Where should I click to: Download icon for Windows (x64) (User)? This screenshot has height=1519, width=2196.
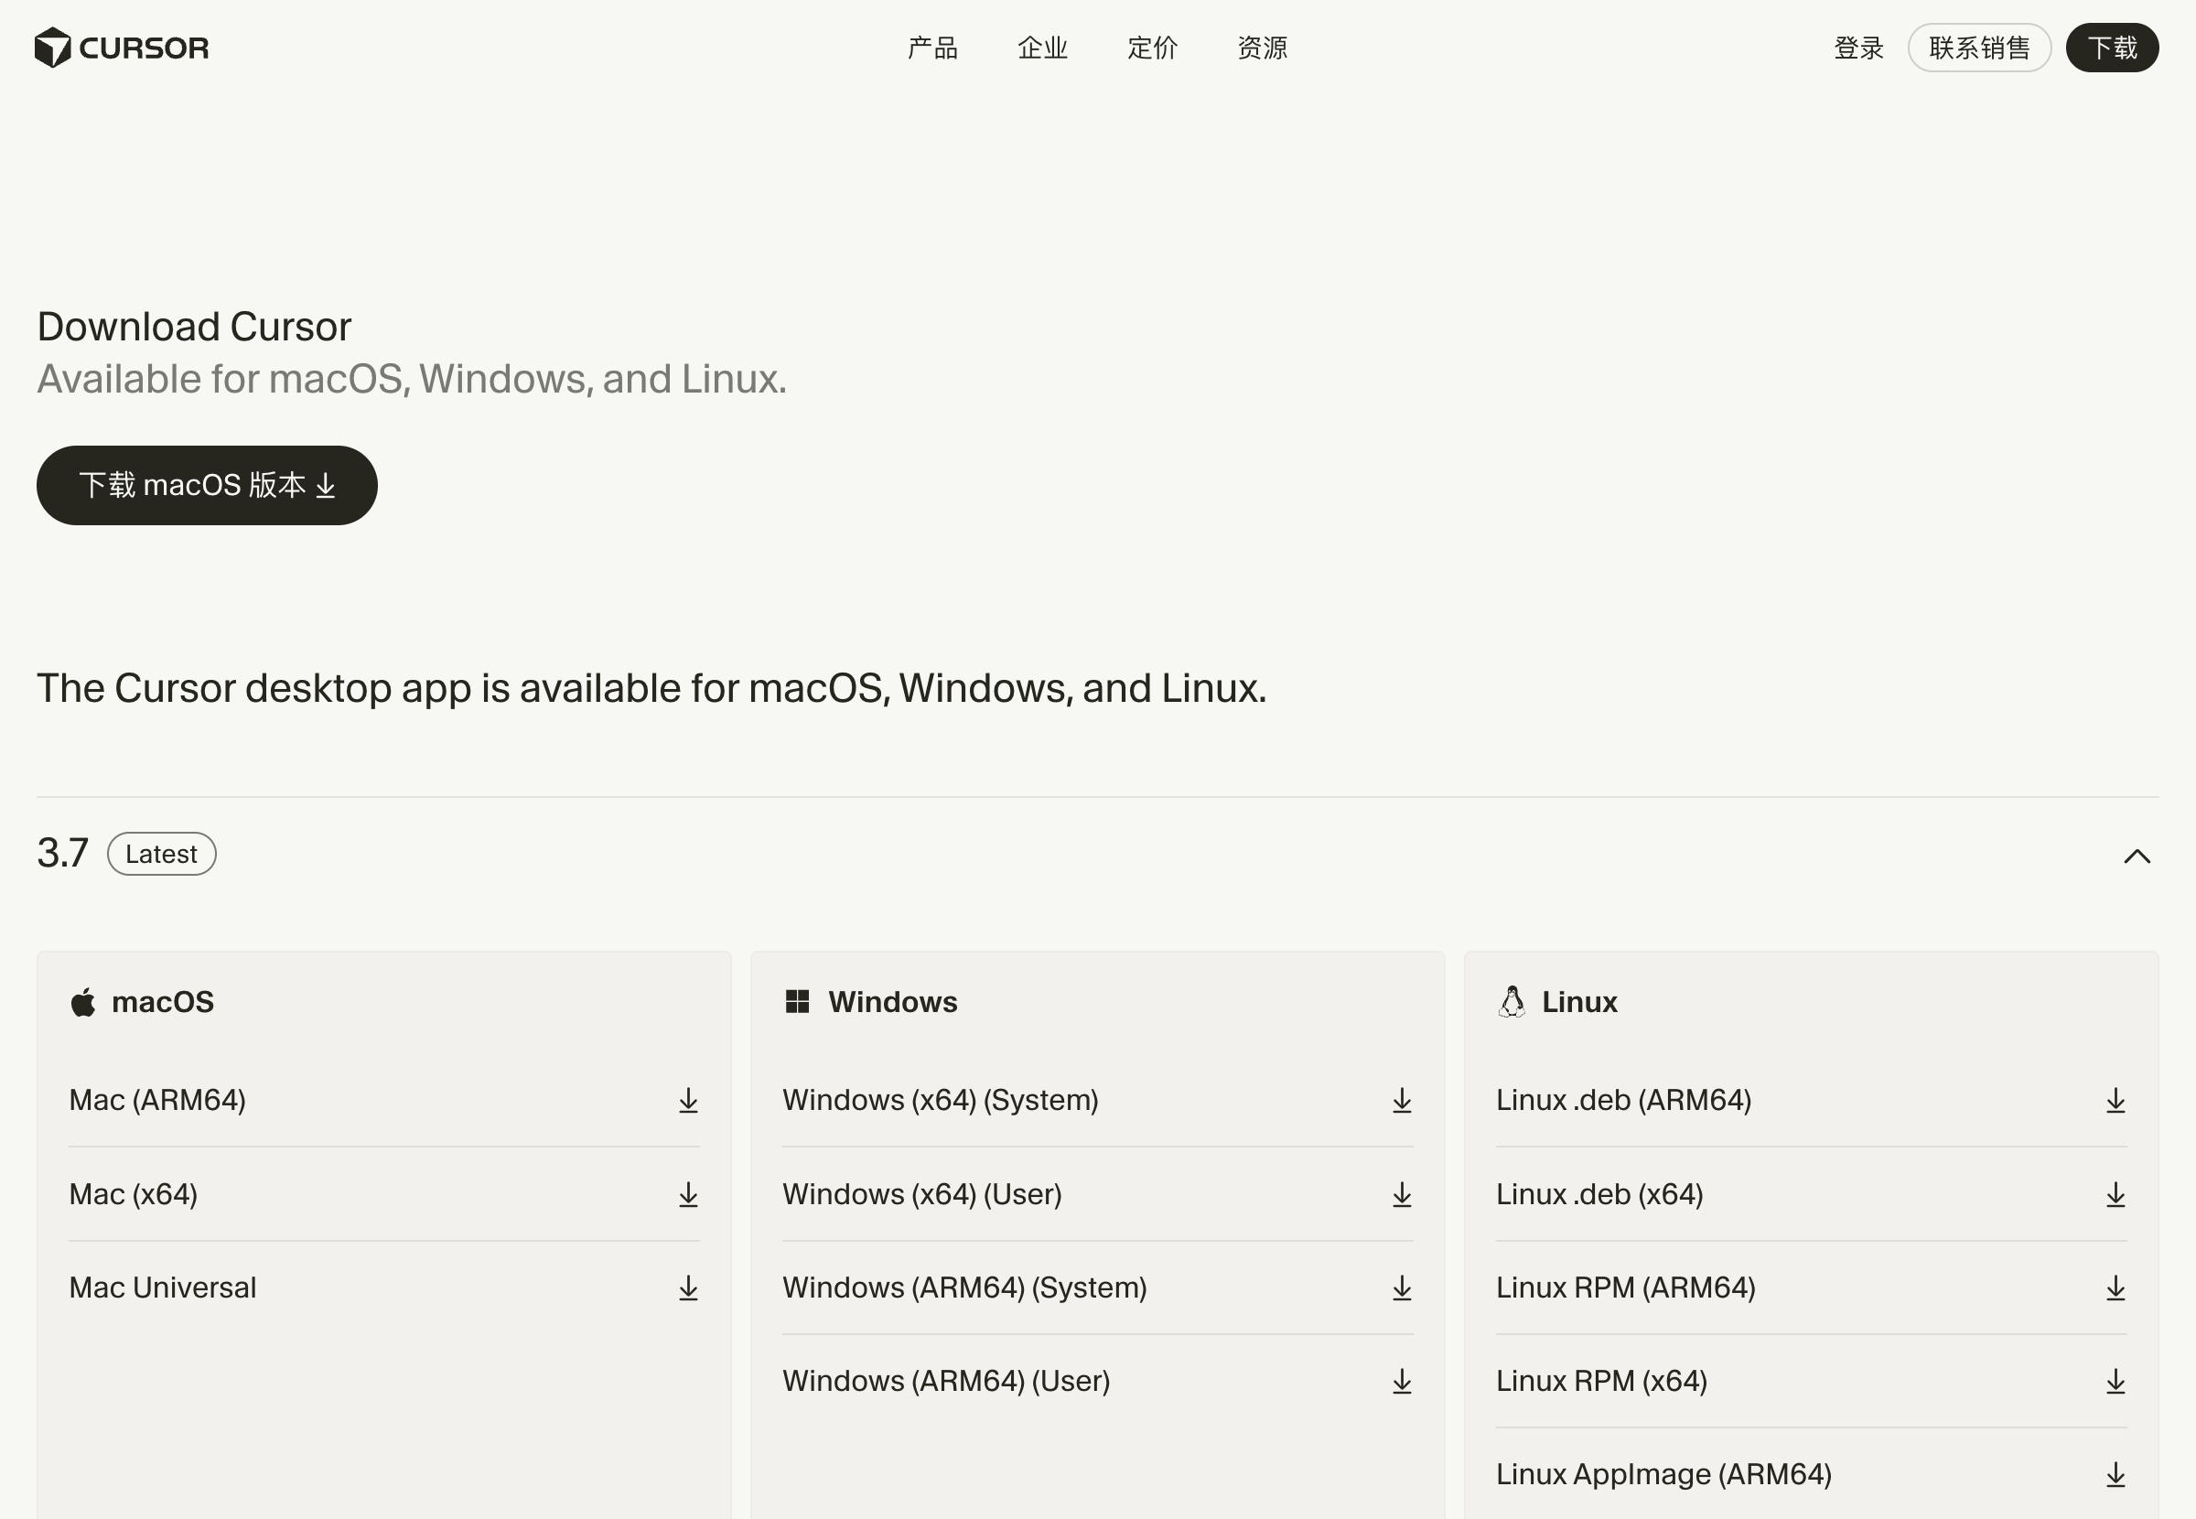click(x=1402, y=1194)
